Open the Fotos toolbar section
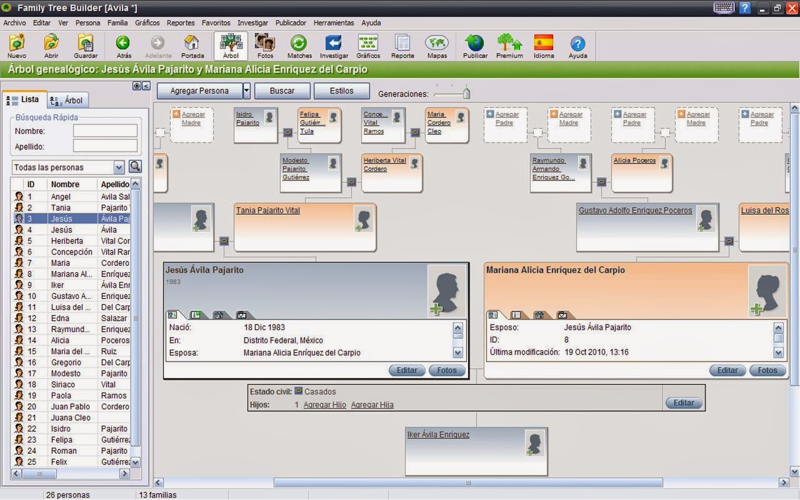The width and height of the screenshot is (800, 500). tap(265, 46)
